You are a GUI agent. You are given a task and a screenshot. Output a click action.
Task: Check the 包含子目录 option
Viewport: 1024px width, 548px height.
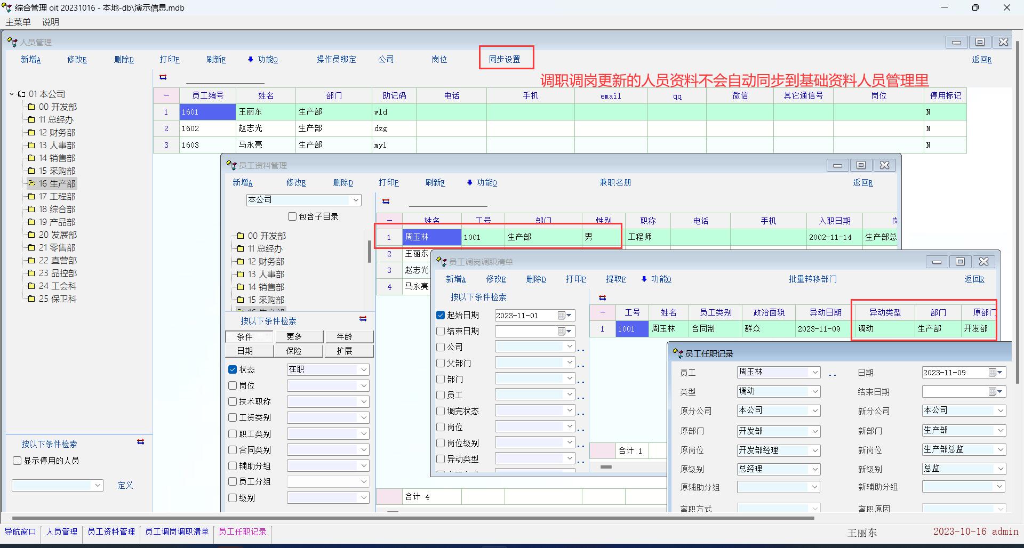point(292,216)
